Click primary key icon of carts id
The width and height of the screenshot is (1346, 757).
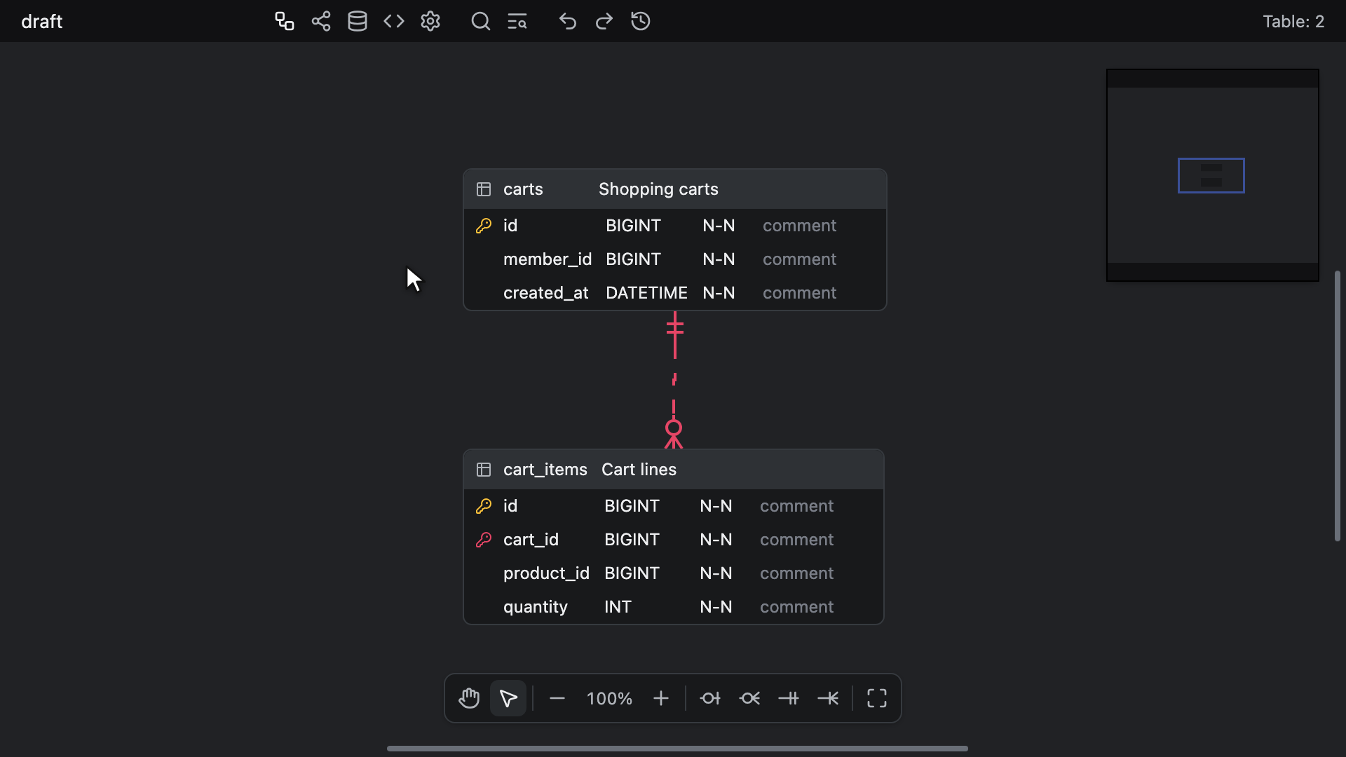(x=484, y=226)
